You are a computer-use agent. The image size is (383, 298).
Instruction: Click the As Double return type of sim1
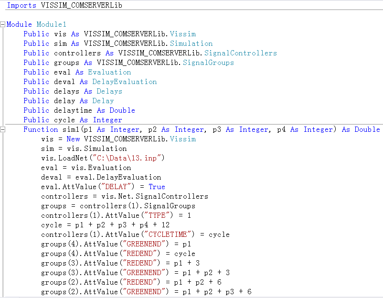click(x=361, y=129)
